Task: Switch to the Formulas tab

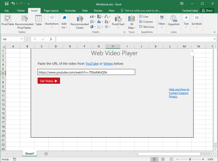Action: (70, 10)
